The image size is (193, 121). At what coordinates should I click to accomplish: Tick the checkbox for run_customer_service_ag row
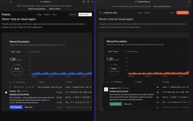coord(10,87)
